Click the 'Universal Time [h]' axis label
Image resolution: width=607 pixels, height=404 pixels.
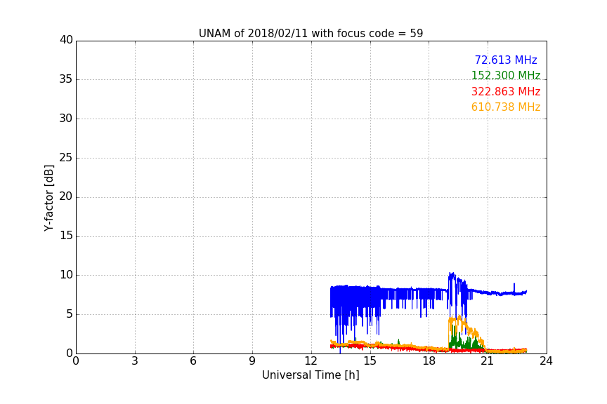pyautogui.click(x=311, y=375)
